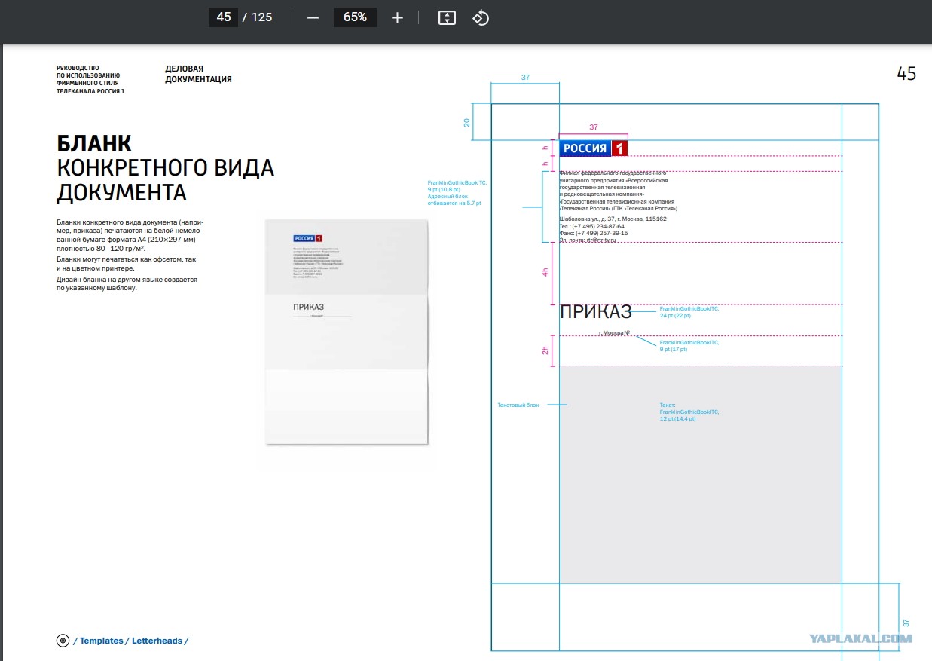
Task: Click the paragraph starting Дизайн бланка на другом языке
Action: [x=127, y=283]
